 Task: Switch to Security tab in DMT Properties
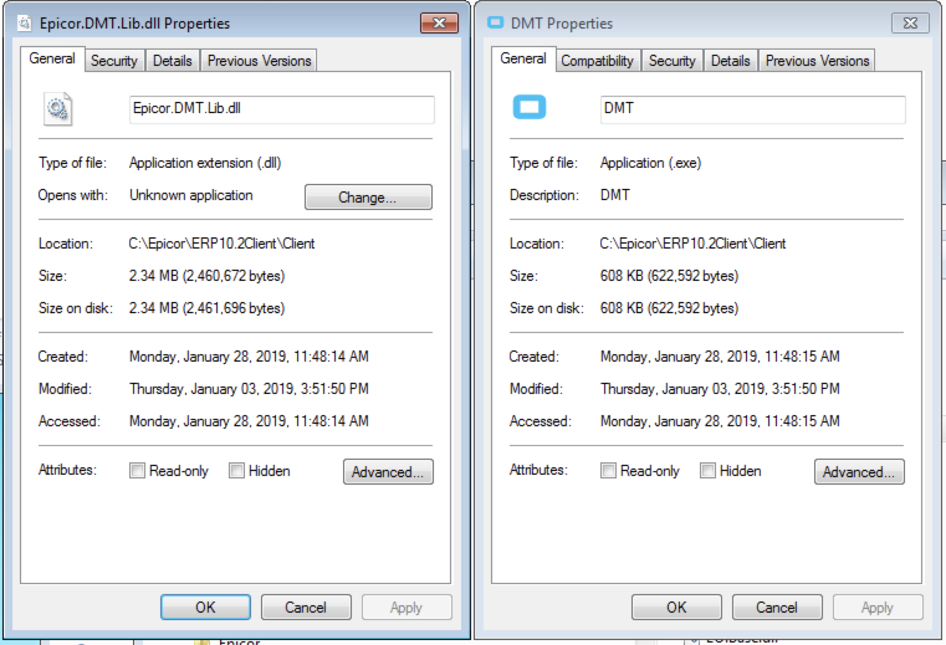coord(672,61)
